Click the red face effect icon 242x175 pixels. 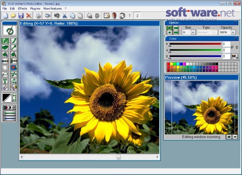click(x=114, y=15)
